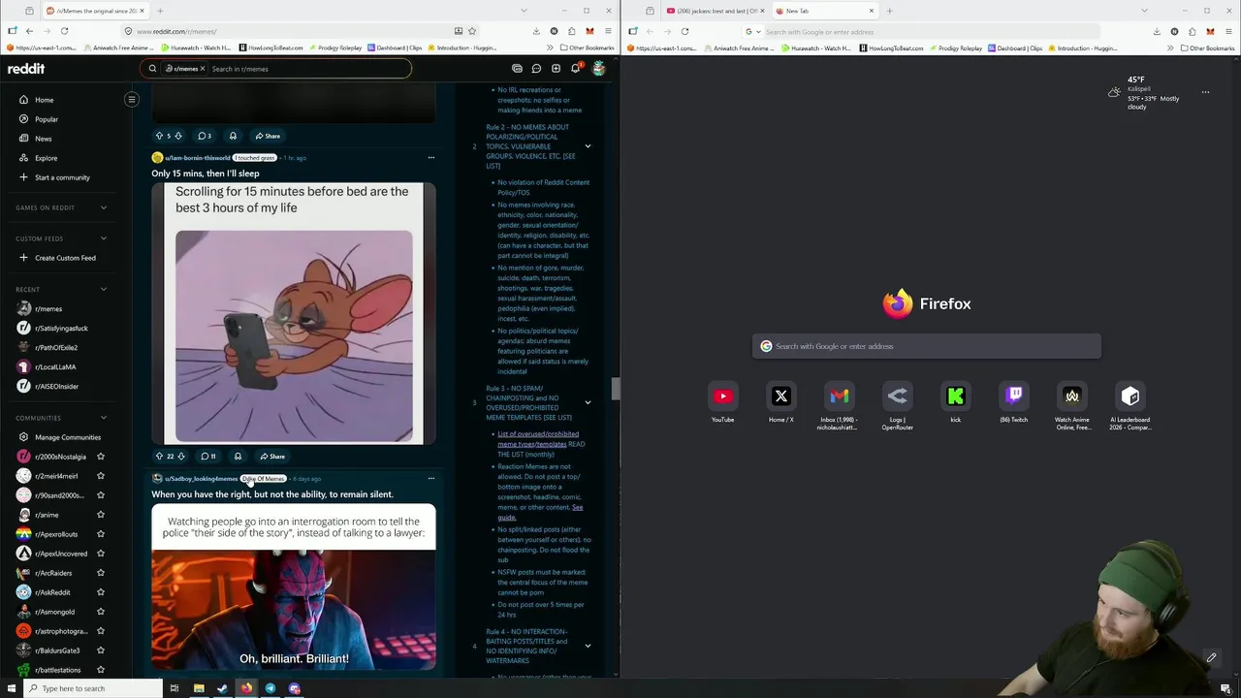Image resolution: width=1241 pixels, height=698 pixels.
Task: Toggle favorite star for r/ApexUncovered
Action: [x=101, y=554]
